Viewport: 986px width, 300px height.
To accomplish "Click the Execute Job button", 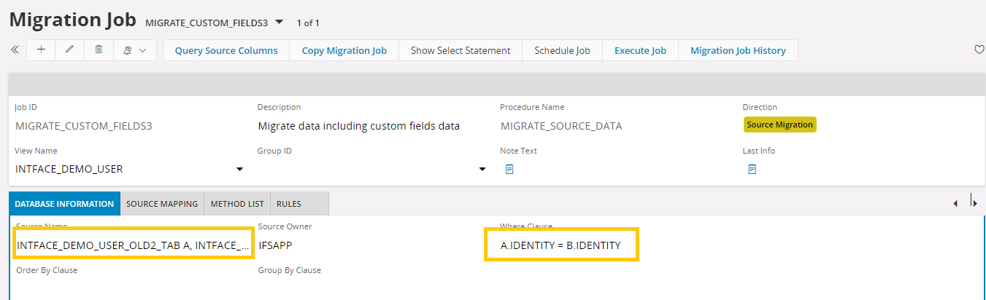I will [x=640, y=50].
